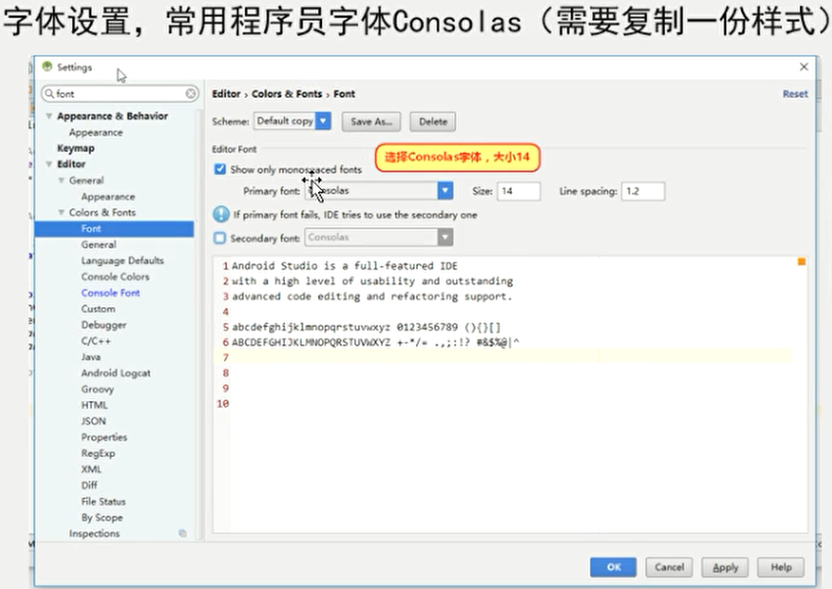Click preview line 'abcdefghijklmnopqrstuvwxyz 0123456789'
832x589 pixels.
(345, 327)
